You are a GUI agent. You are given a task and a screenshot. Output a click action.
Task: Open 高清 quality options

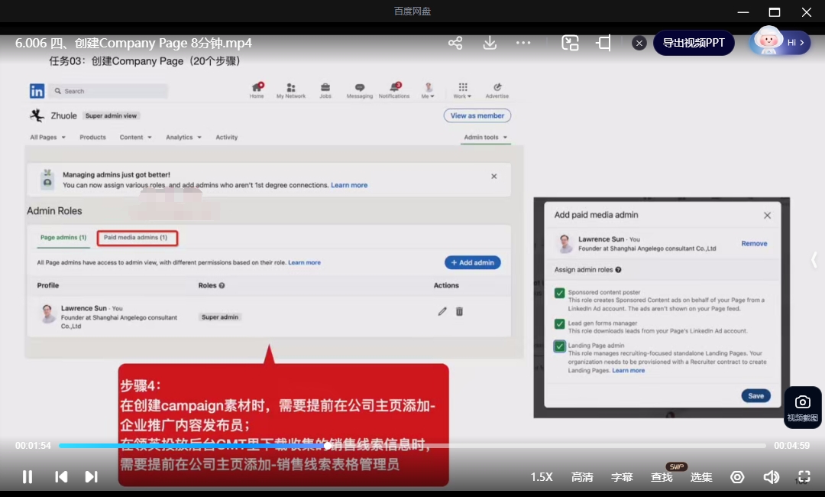coord(582,477)
